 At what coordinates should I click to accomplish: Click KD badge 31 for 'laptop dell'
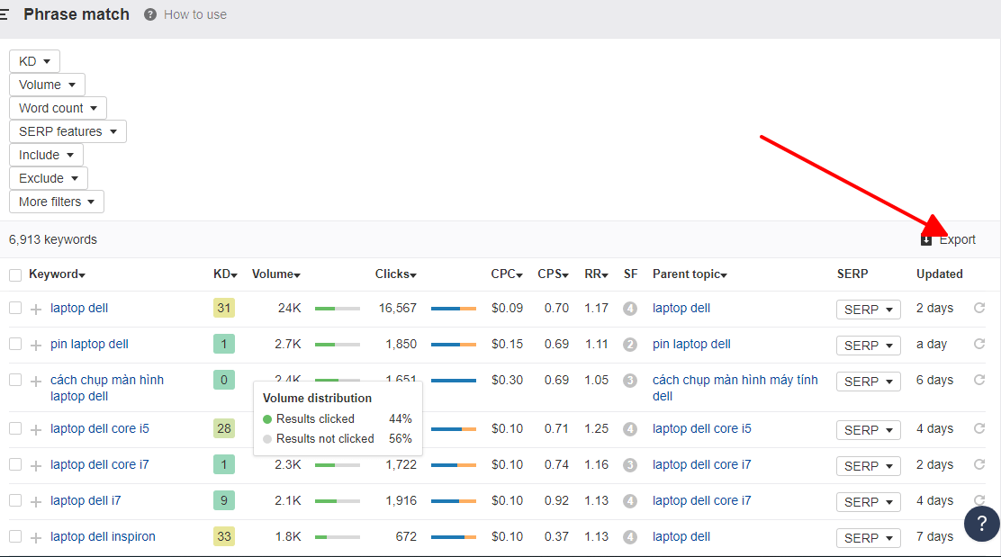(x=224, y=308)
